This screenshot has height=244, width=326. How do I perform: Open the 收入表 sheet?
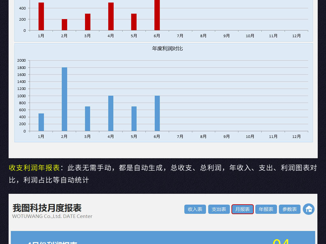[x=195, y=209]
